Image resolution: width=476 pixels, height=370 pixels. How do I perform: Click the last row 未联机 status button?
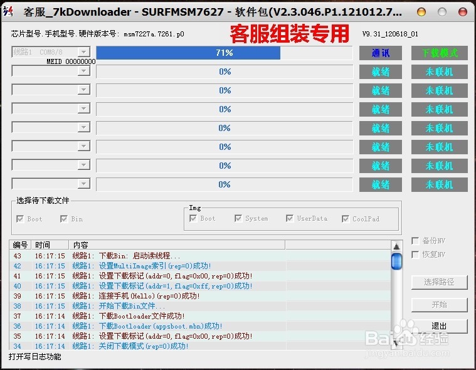(x=439, y=185)
